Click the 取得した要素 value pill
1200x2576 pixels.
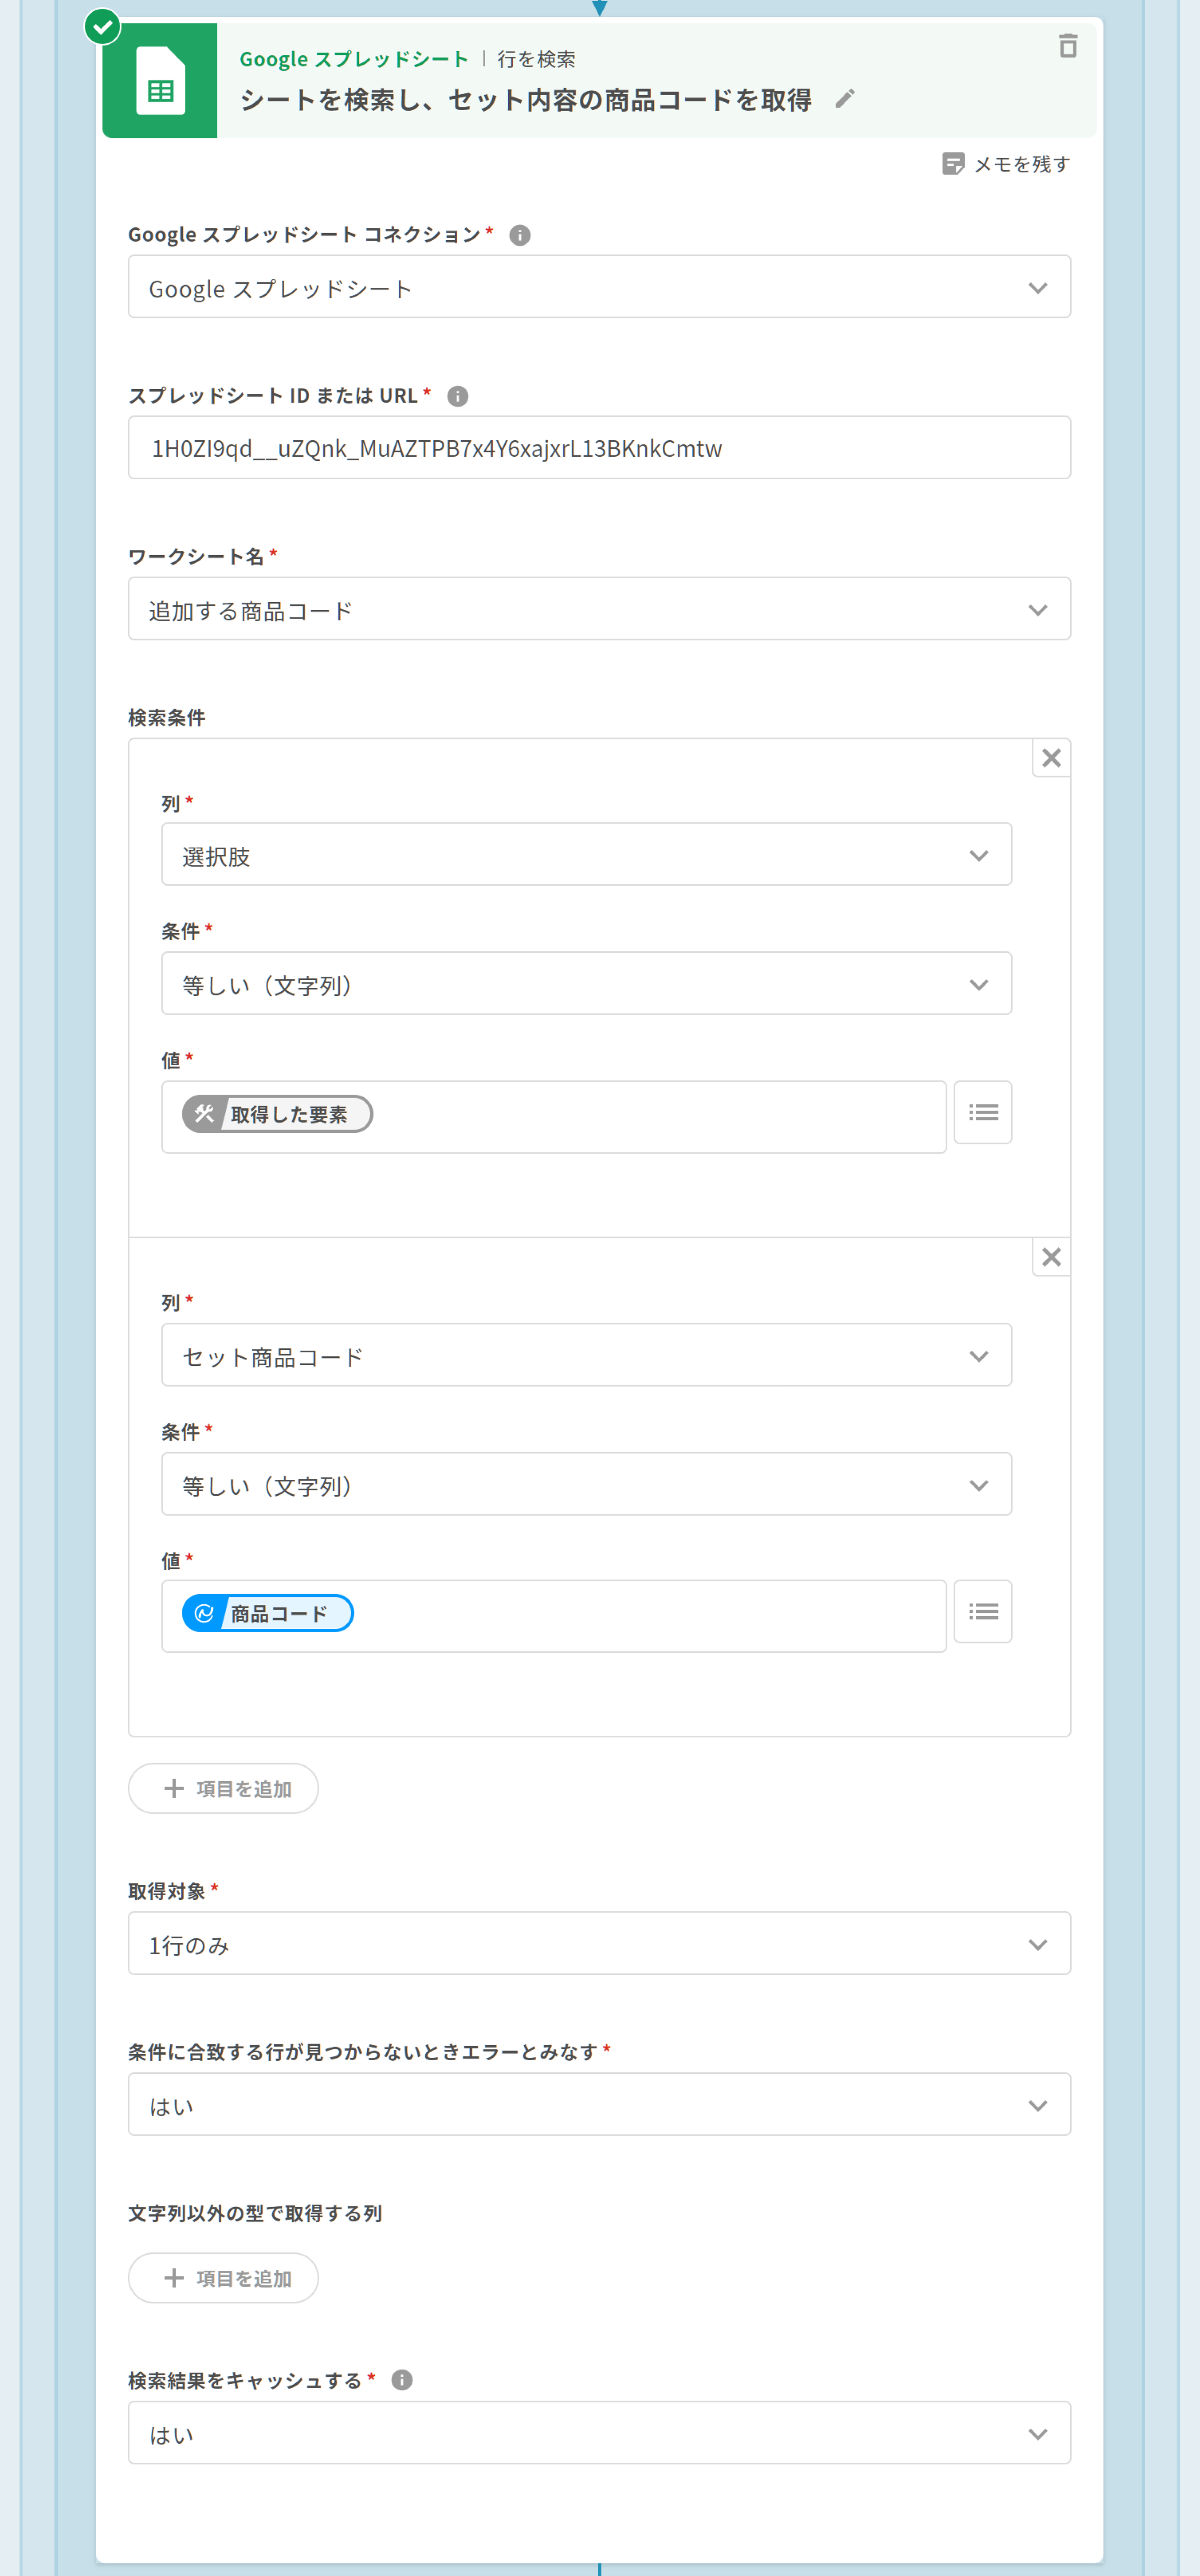coord(277,1114)
